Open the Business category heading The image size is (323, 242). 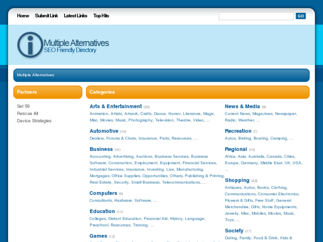pos(101,149)
